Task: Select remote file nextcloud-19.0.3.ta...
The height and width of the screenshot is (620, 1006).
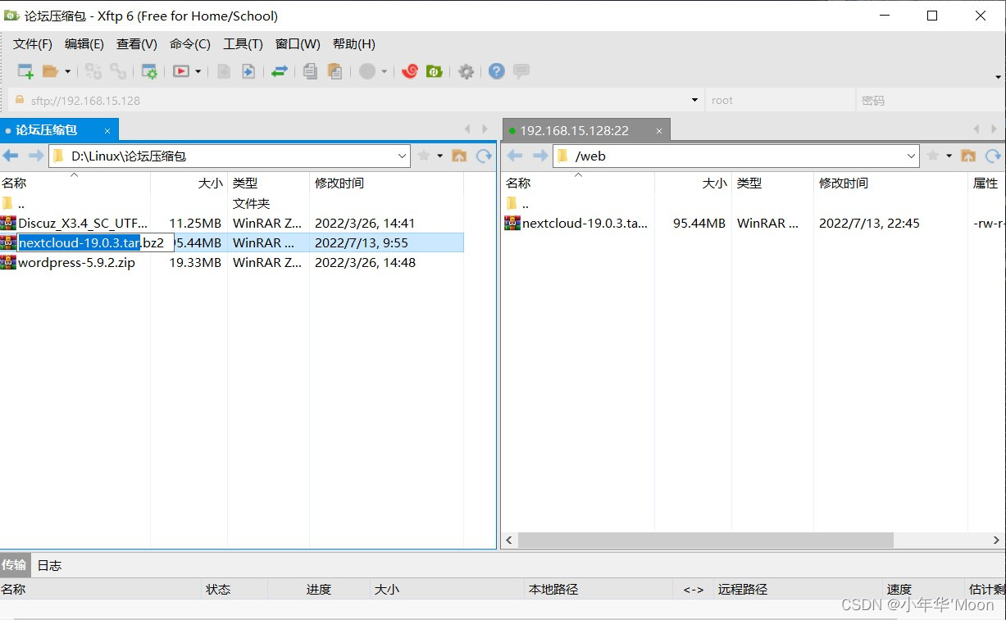Action: point(585,223)
